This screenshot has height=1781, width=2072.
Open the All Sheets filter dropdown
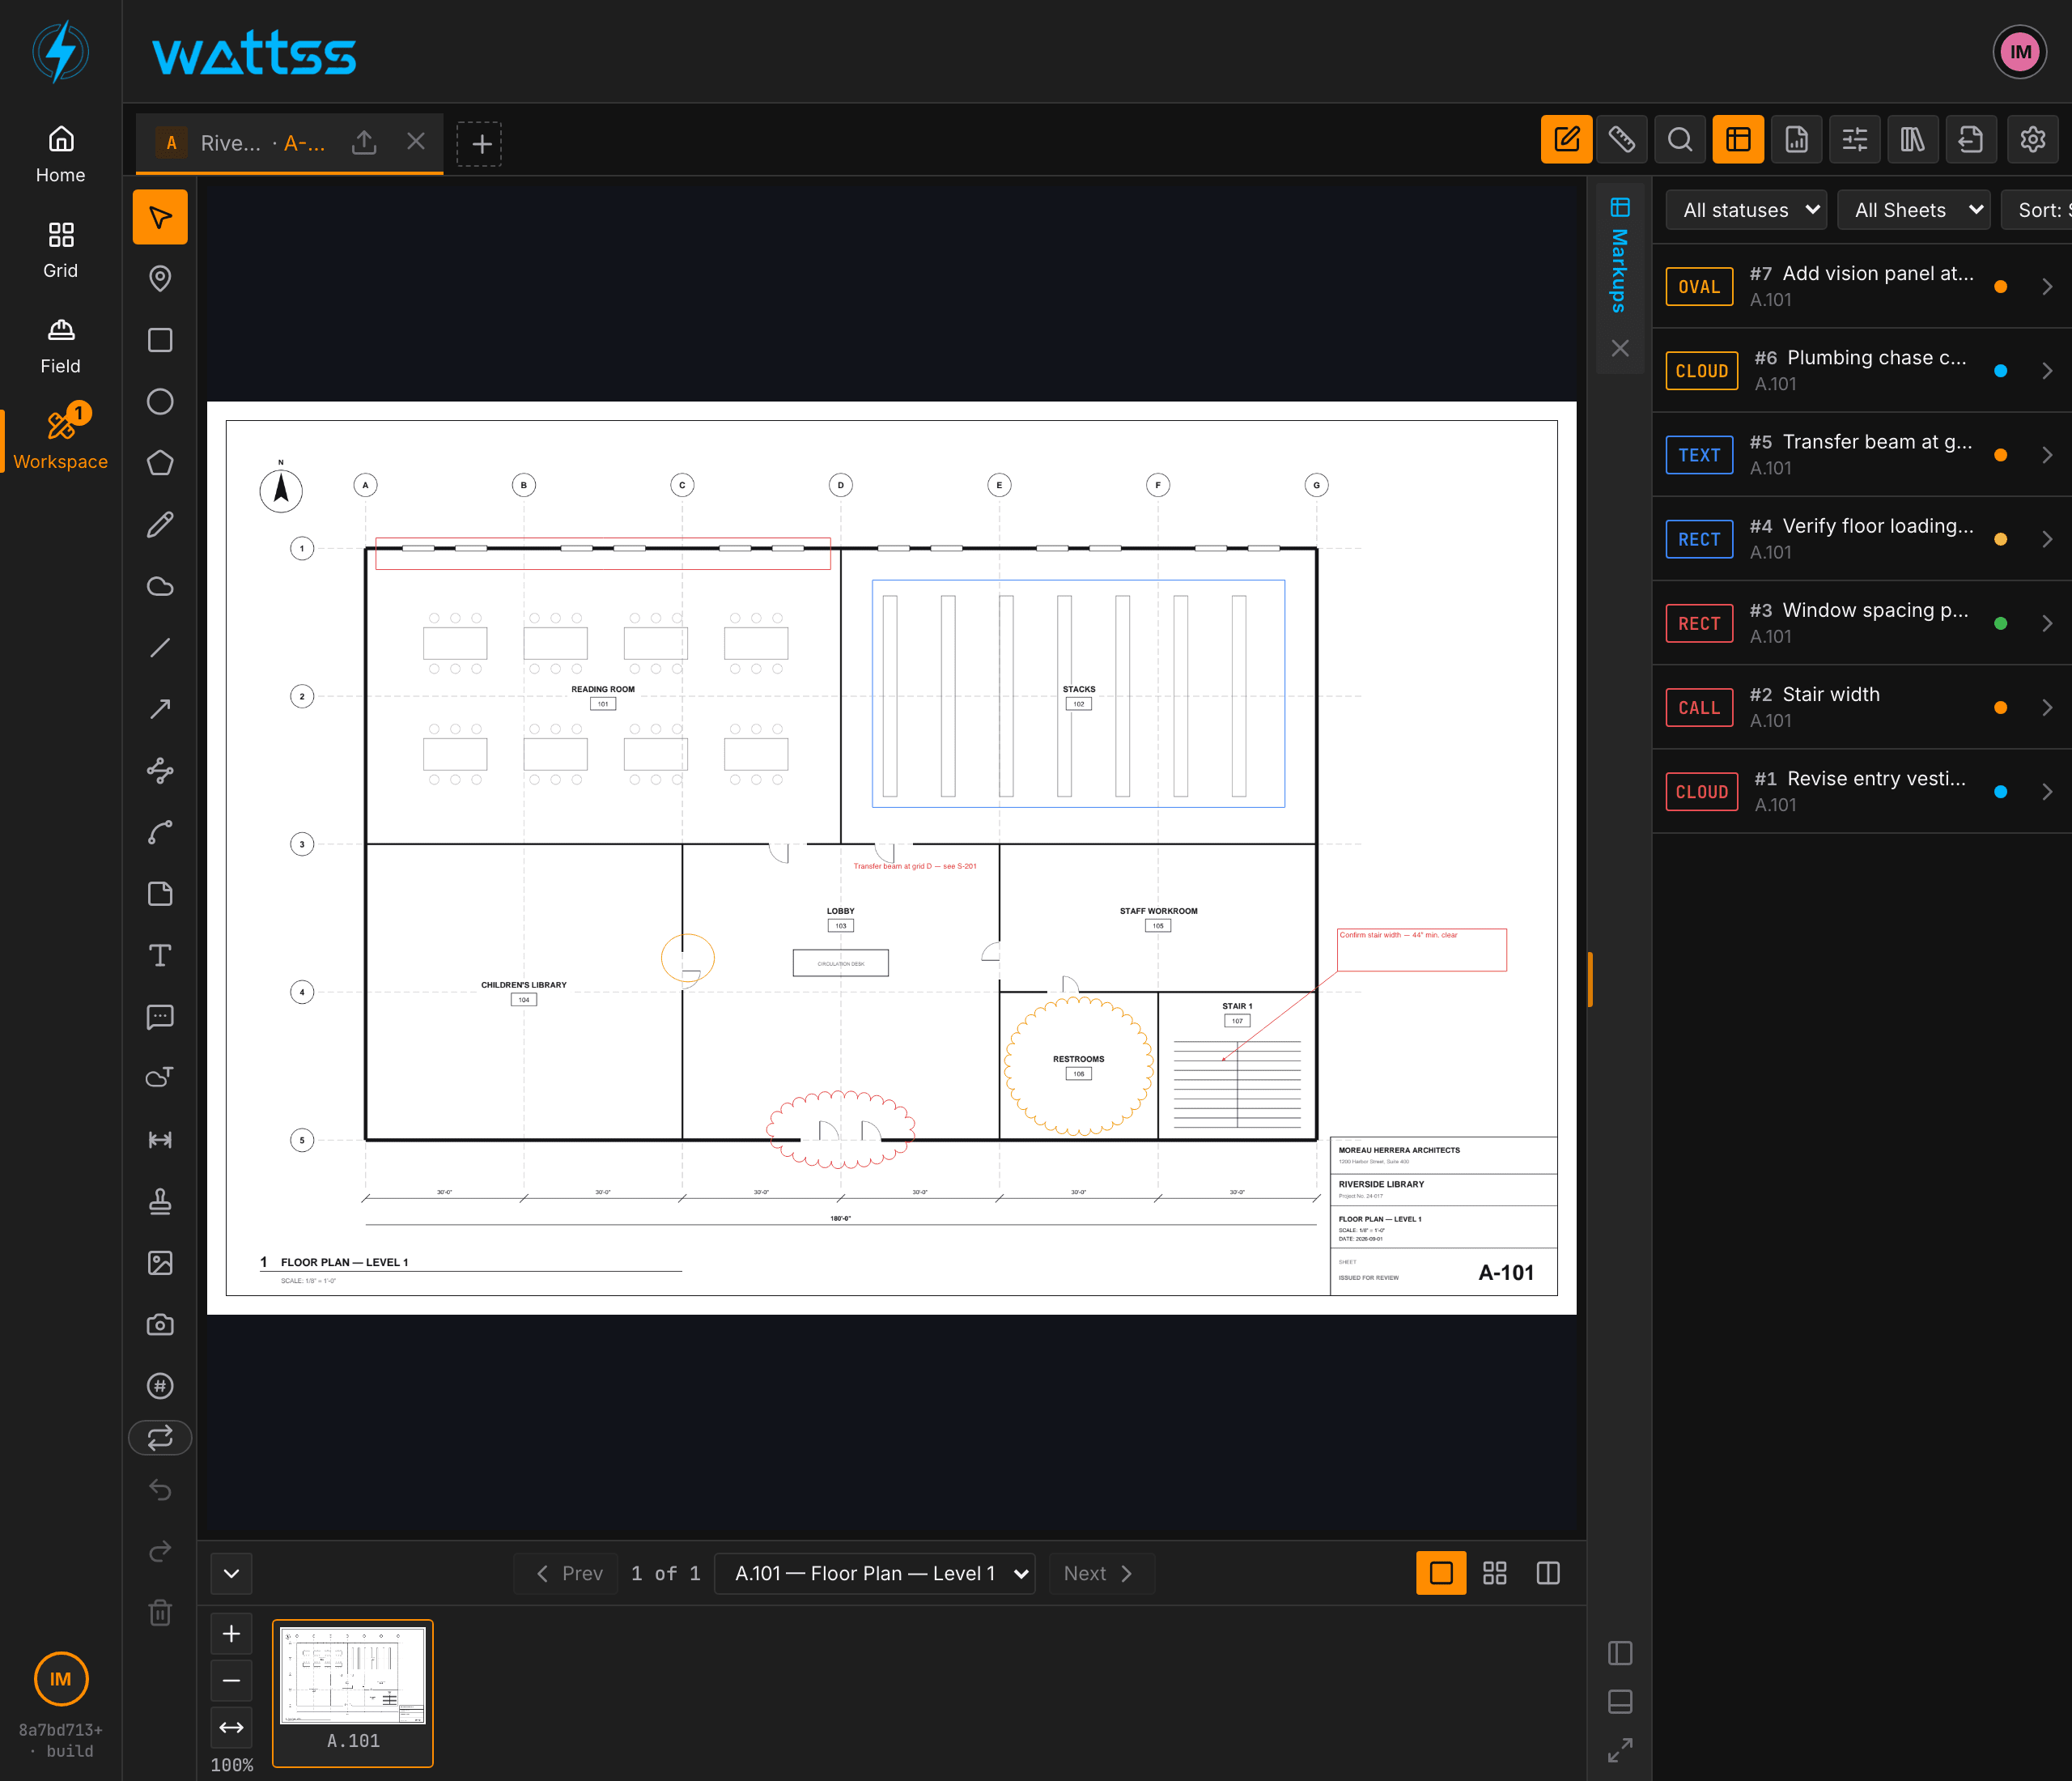1914,210
